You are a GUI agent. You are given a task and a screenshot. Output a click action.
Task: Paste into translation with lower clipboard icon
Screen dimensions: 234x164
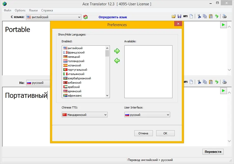coord(211,82)
